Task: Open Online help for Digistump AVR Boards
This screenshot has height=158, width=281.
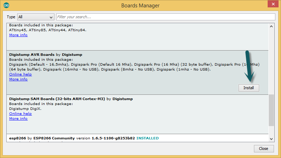Action: coord(20,74)
